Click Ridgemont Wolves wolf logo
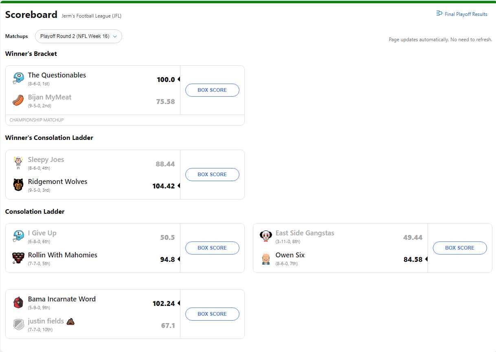This screenshot has height=352, width=496. 18,185
